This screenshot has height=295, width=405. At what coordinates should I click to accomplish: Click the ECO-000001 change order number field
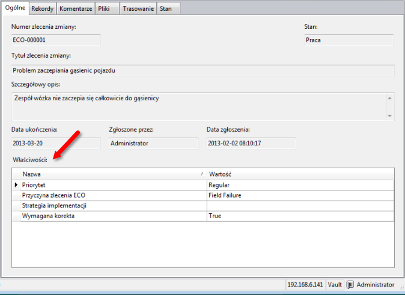click(56, 40)
